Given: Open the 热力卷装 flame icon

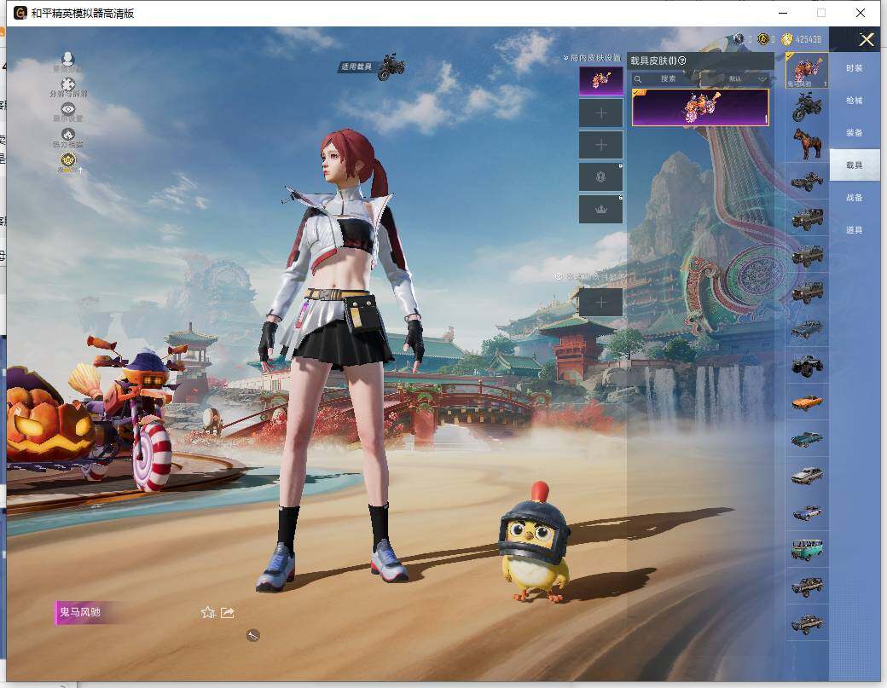Looking at the screenshot, I should pyautogui.click(x=68, y=135).
